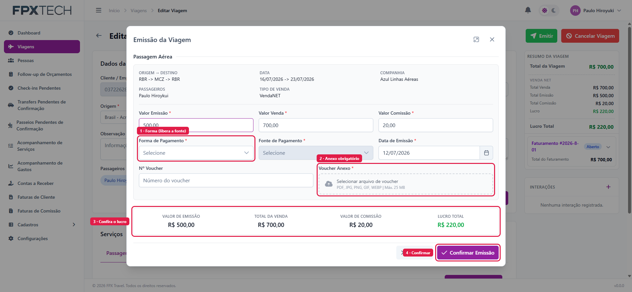Open Acompanhamento de Serviços
Viewport: 632px width, 292px height.
pos(42,146)
